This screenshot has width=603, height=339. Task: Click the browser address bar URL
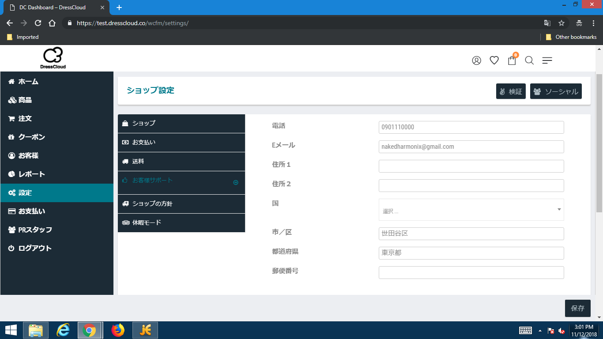tap(132, 23)
